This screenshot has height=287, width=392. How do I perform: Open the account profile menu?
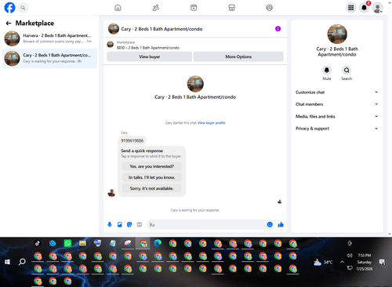(x=378, y=8)
